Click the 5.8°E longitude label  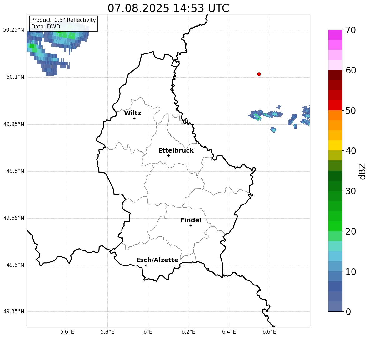tap(107, 332)
